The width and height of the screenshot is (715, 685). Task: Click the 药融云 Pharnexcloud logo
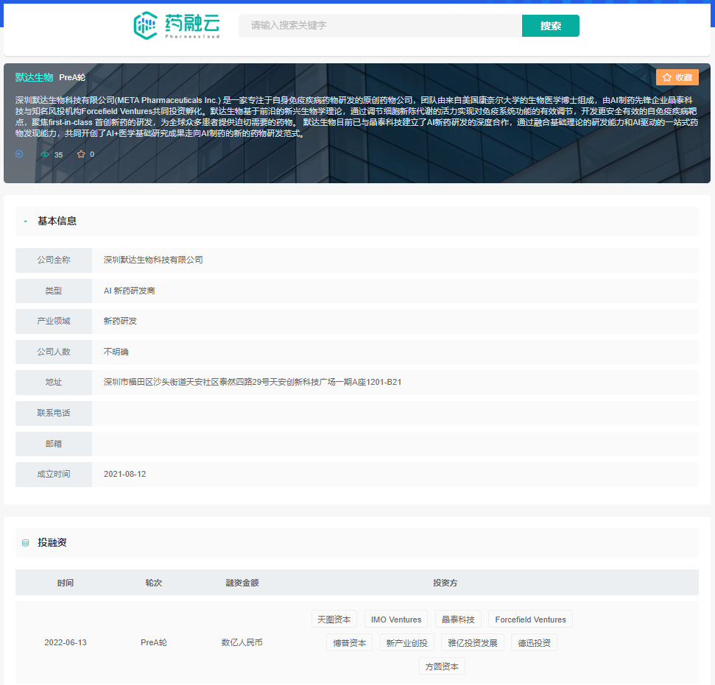[177, 26]
